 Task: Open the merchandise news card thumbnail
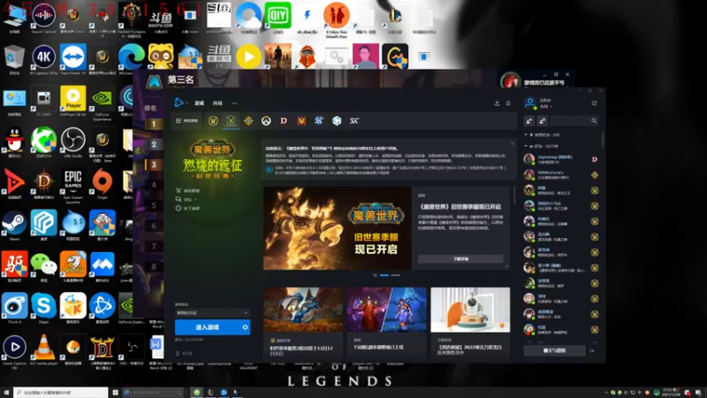[x=470, y=310]
